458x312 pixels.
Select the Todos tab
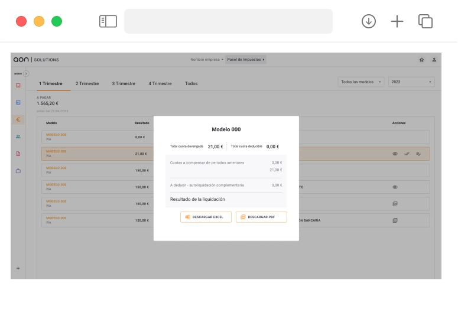click(x=191, y=84)
